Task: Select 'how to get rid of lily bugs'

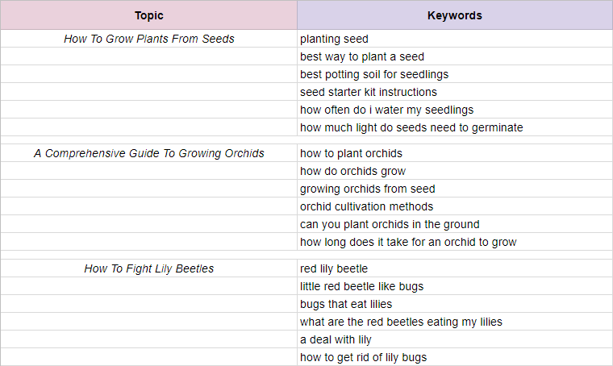Action: pyautogui.click(x=455, y=356)
